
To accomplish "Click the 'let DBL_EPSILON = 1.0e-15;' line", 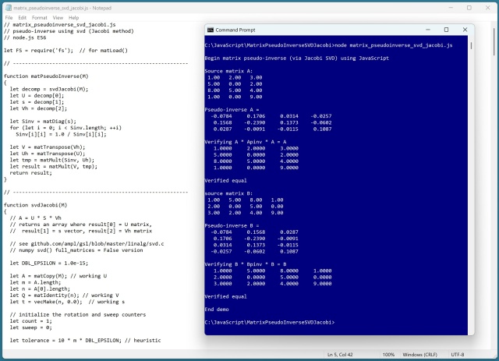I will (x=49, y=263).
